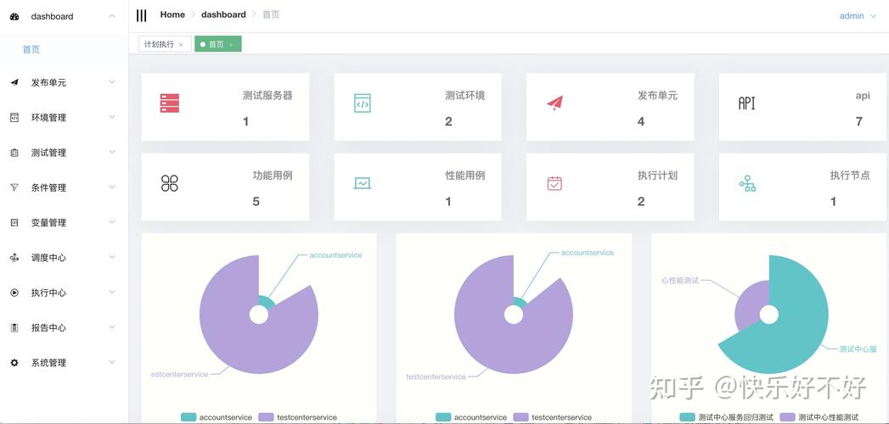Click the code bracket icon on 测试环境 card
The width and height of the screenshot is (889, 424).
pyautogui.click(x=363, y=103)
